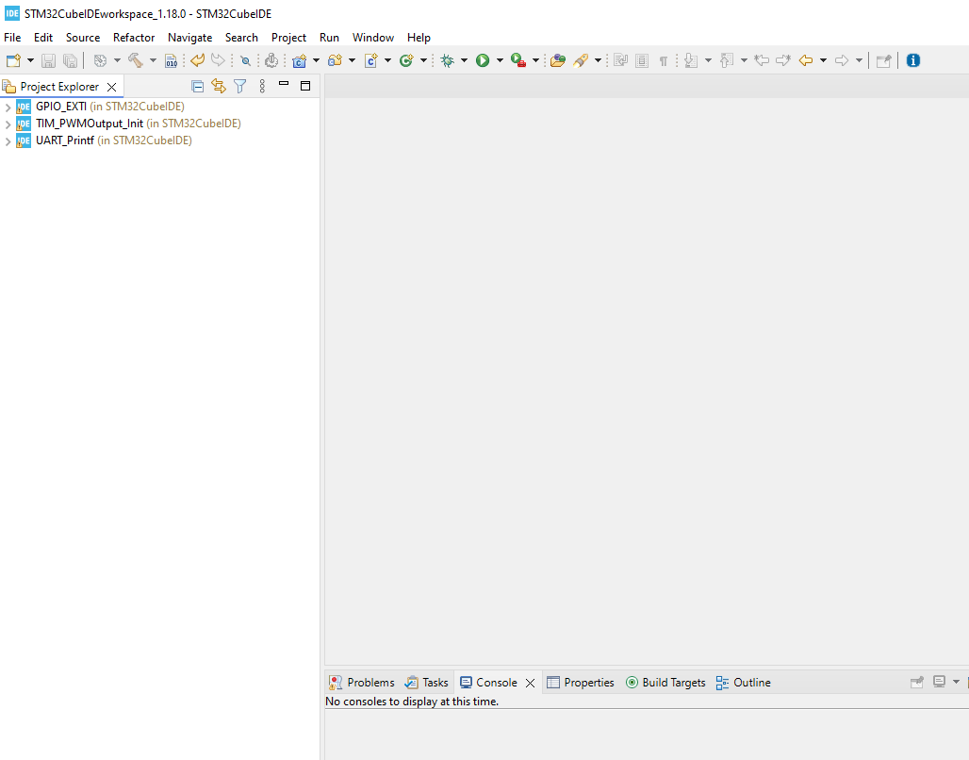Click the Next Annotation down-arrow icon

coord(692,60)
